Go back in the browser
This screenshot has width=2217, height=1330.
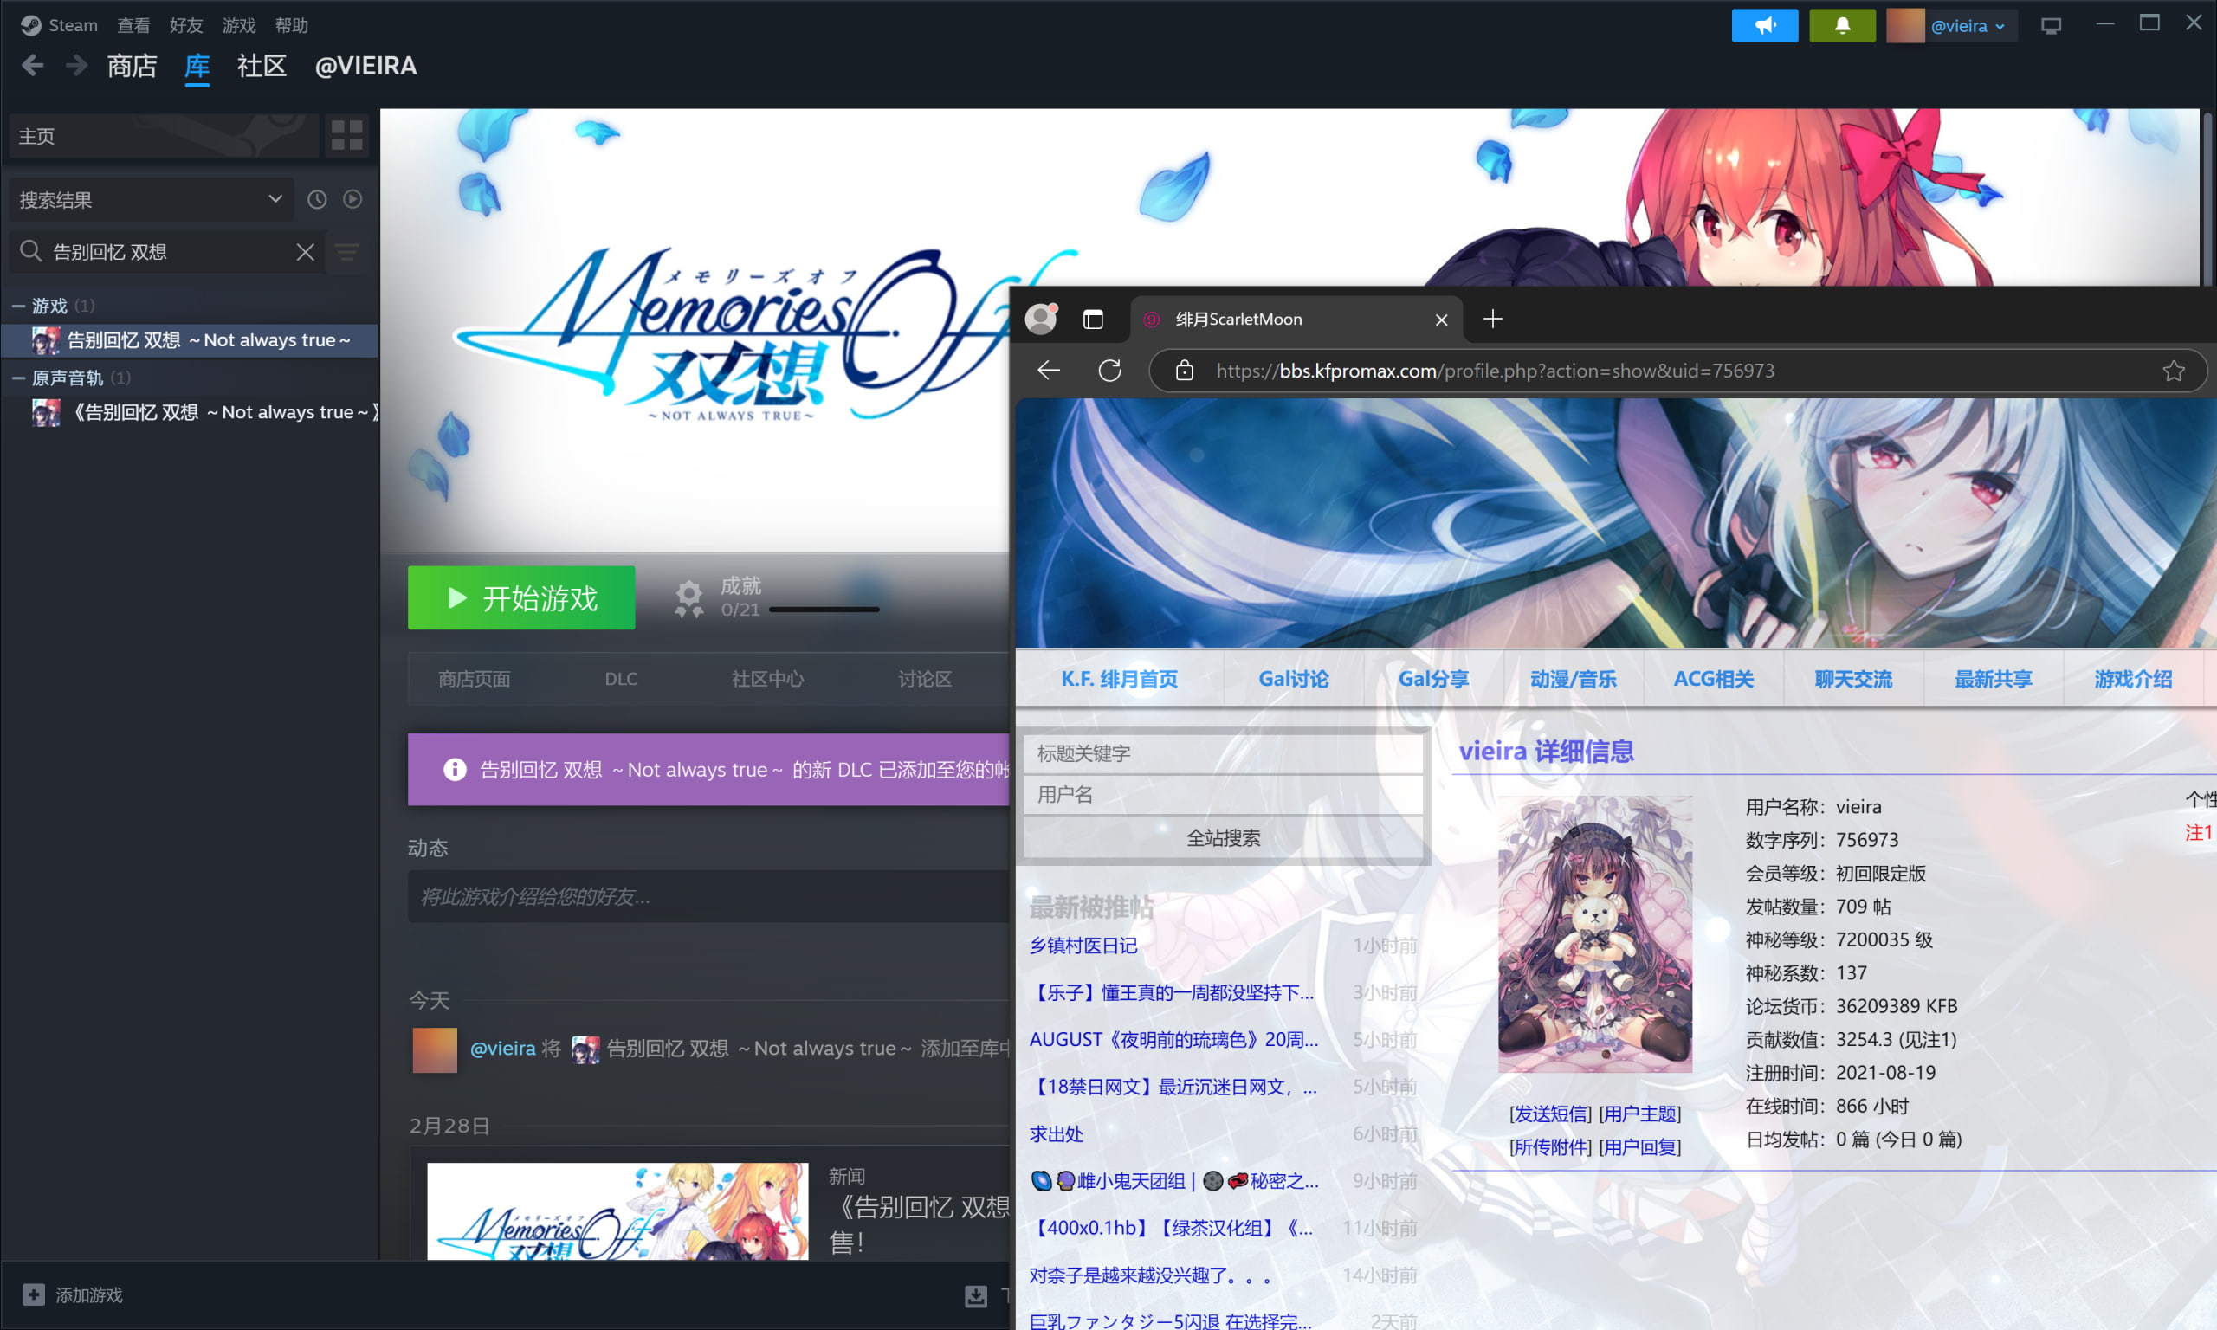[x=1049, y=370]
